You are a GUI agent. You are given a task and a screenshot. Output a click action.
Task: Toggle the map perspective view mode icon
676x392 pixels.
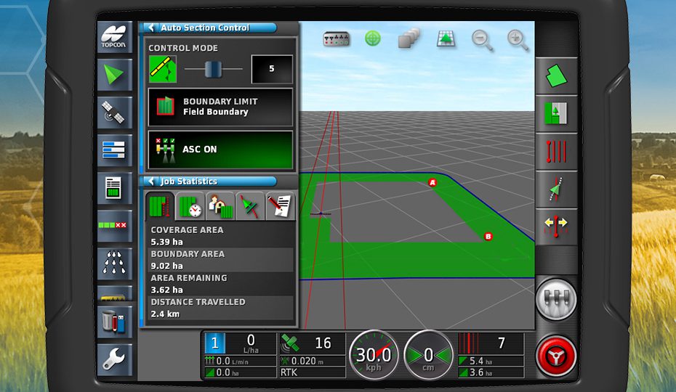pos(446,38)
